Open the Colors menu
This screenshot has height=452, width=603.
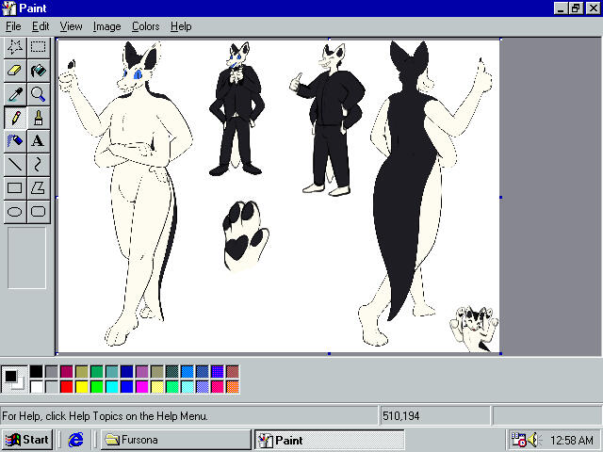click(145, 26)
